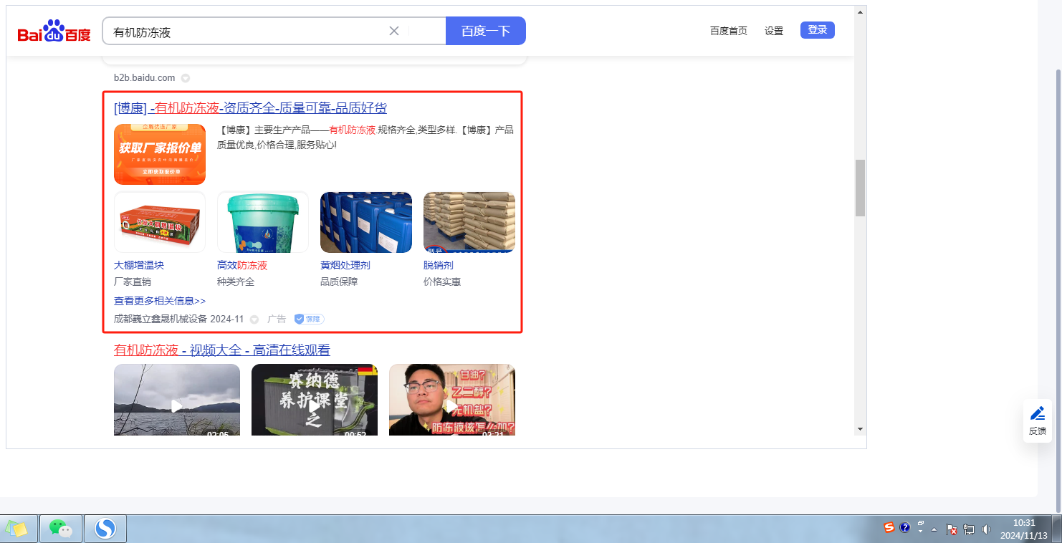Click the blue help tray icon
1062x543 pixels.
(904, 528)
